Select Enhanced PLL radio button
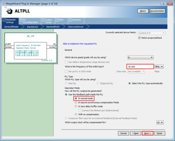Viewport: 175px width, 141px height. point(98,83)
